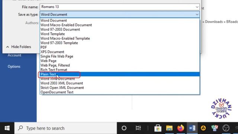Open the File name history dropdown arrow
Image resolution: width=238 pixels, height=134 pixels.
(x=197, y=7)
